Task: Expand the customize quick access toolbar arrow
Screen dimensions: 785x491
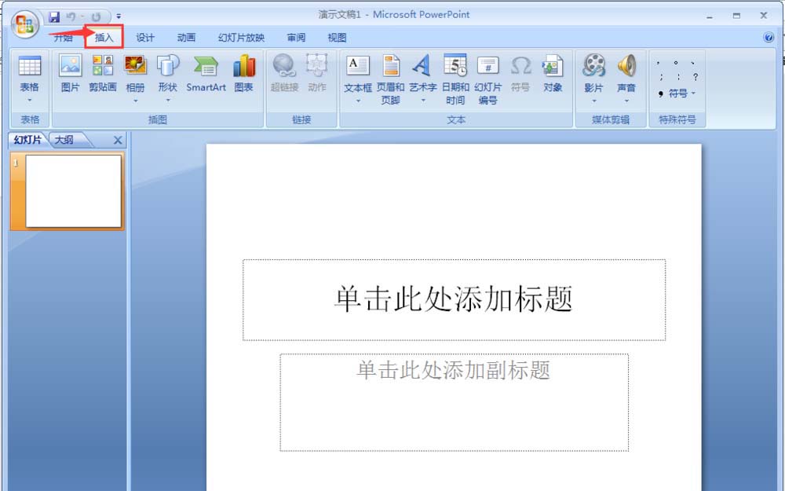Action: pos(119,16)
